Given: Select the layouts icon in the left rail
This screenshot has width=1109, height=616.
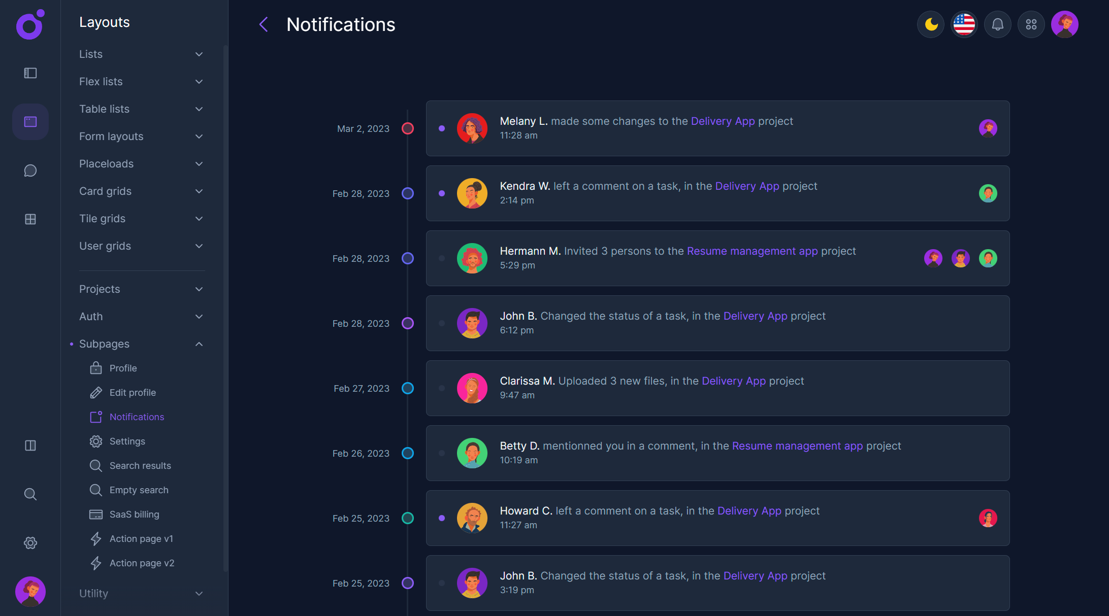Looking at the screenshot, I should tap(30, 122).
